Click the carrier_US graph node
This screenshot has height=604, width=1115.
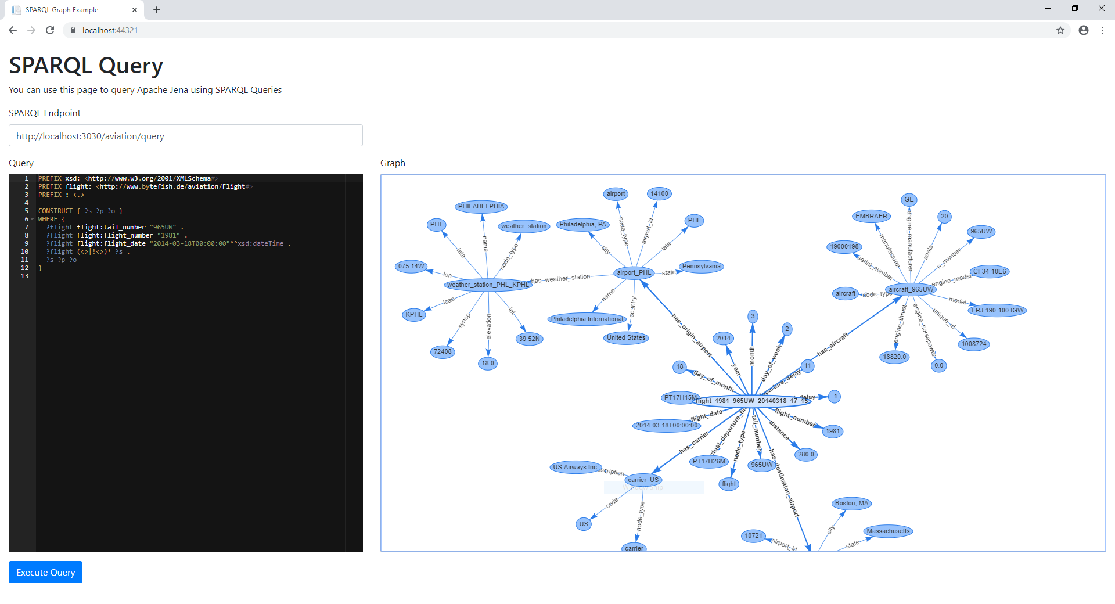click(643, 480)
